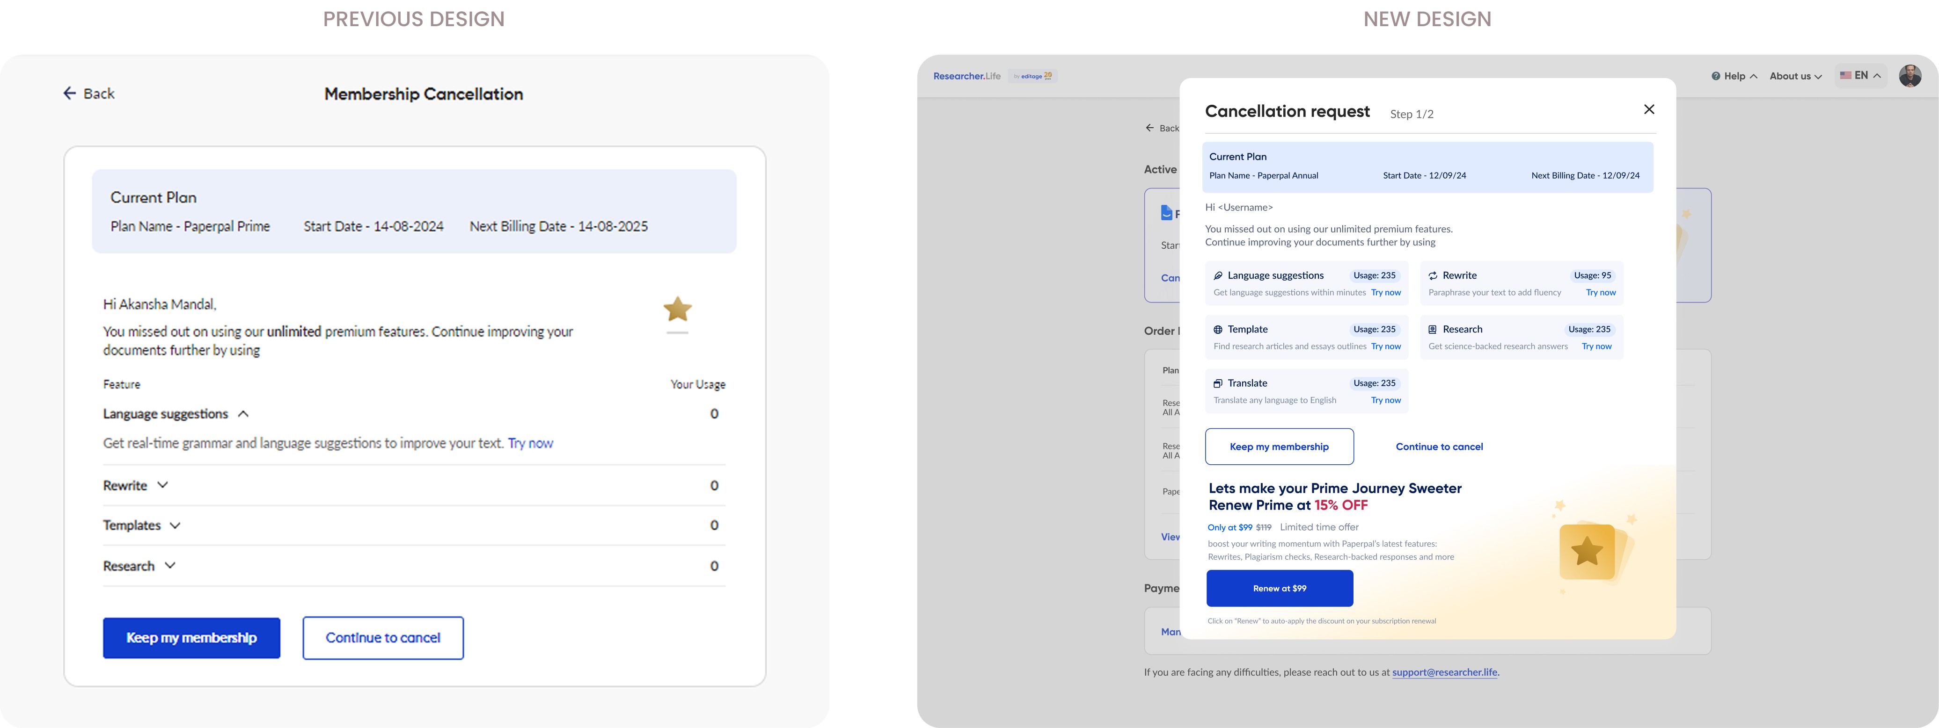Click the Language suggestions pen icon
The width and height of the screenshot is (1939, 728).
(1218, 276)
